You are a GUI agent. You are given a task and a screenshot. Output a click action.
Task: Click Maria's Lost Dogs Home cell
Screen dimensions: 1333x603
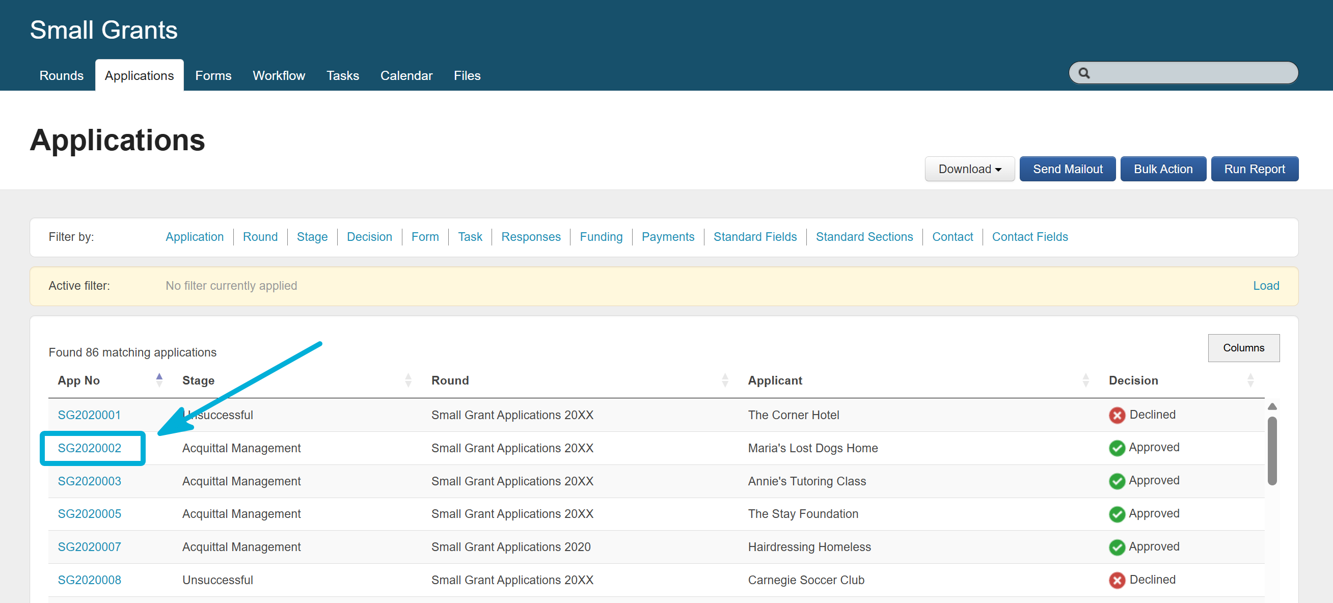click(813, 448)
